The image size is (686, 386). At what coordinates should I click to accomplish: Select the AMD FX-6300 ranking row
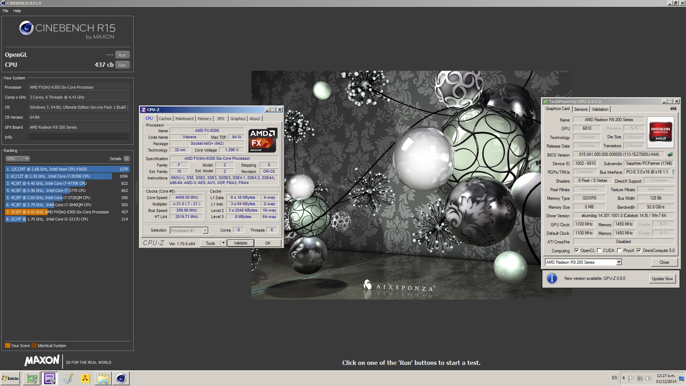point(67,212)
